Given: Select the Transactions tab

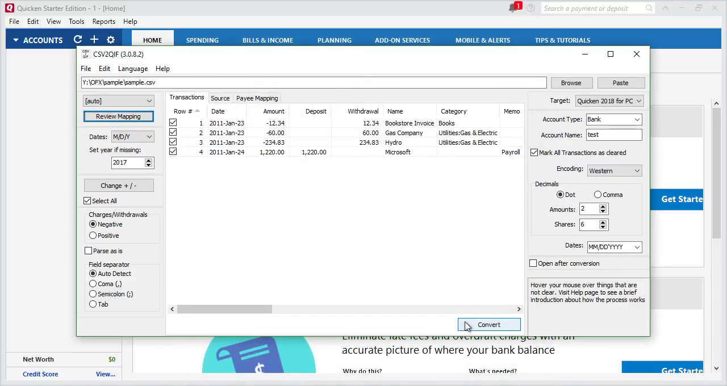Looking at the screenshot, I should [187, 98].
